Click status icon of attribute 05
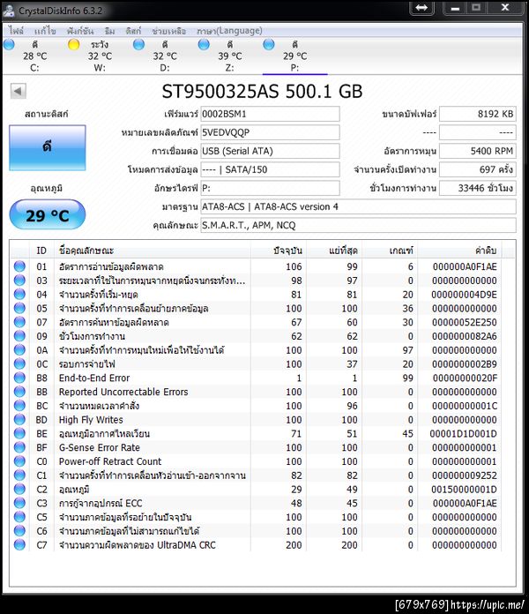Viewport: 529px width, 614px height. point(19,308)
